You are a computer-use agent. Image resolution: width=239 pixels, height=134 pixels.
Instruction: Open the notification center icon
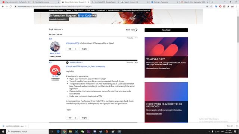[235, 131]
